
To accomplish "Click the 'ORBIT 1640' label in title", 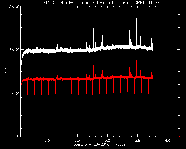I will [146, 3].
